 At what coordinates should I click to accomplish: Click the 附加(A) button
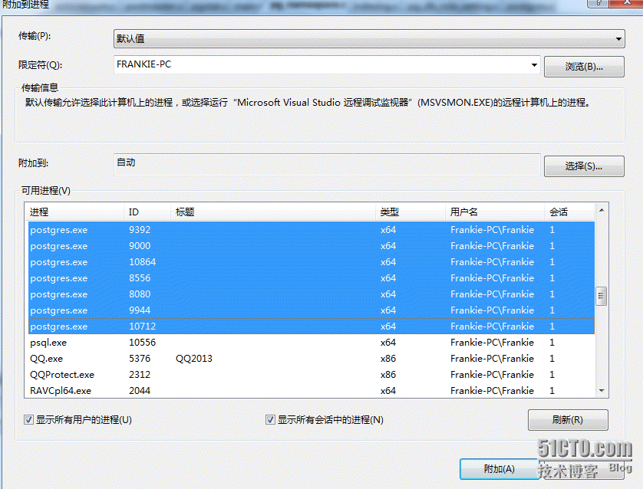pyautogui.click(x=499, y=469)
